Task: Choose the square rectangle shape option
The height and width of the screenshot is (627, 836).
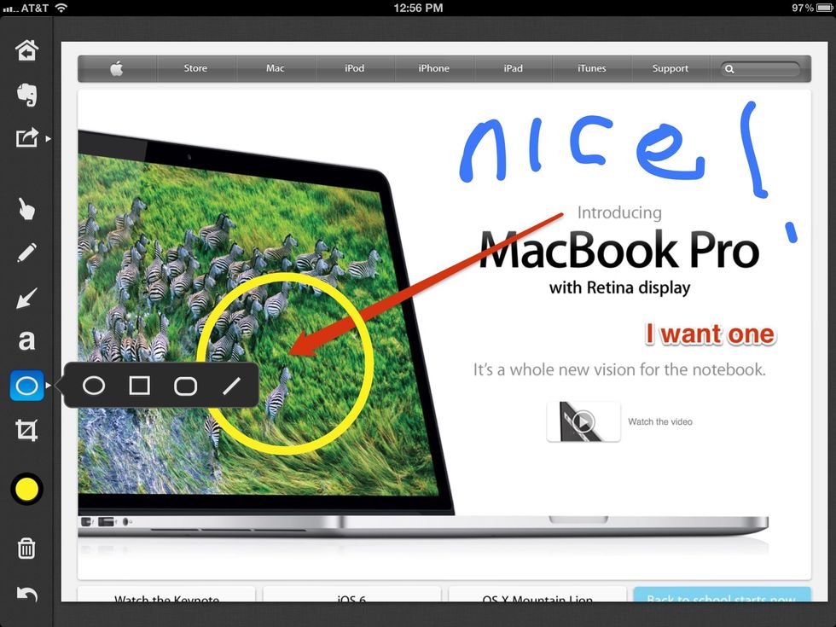Action: pyautogui.click(x=139, y=386)
